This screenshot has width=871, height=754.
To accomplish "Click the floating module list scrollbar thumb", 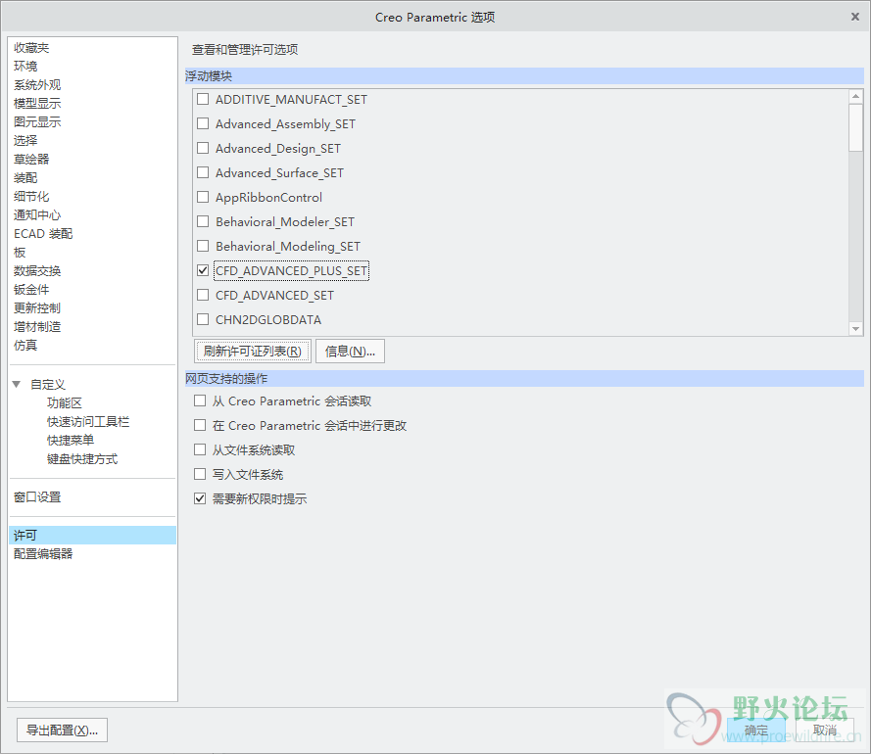I will pos(855,127).
